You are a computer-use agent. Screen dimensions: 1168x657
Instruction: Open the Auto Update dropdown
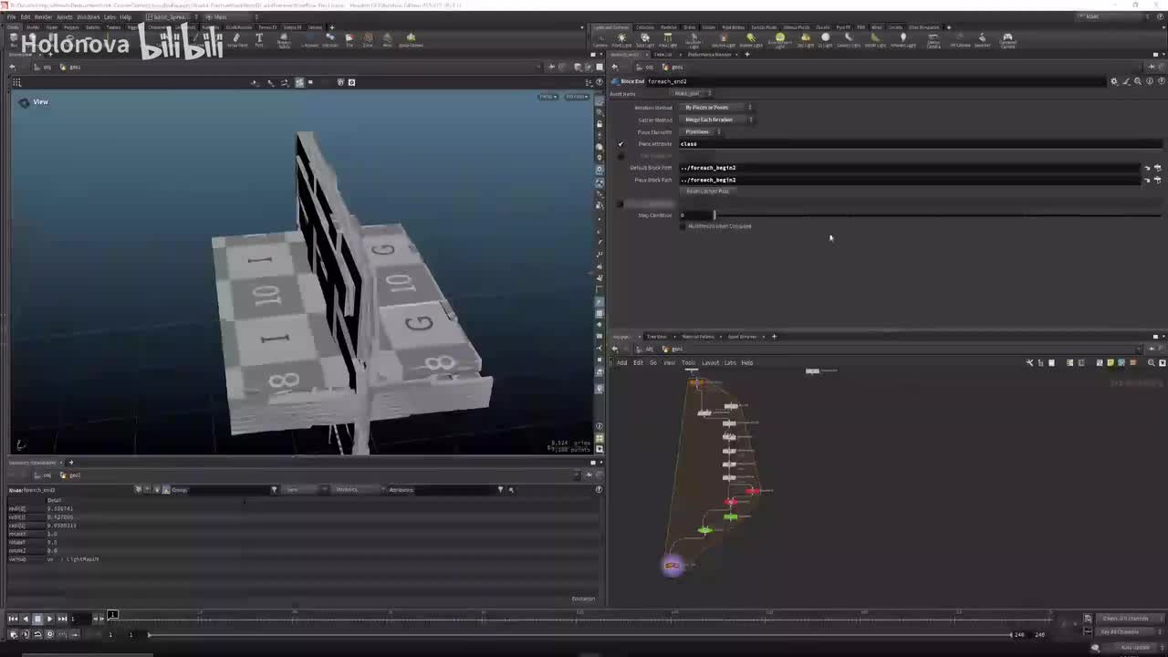[x=1135, y=647]
